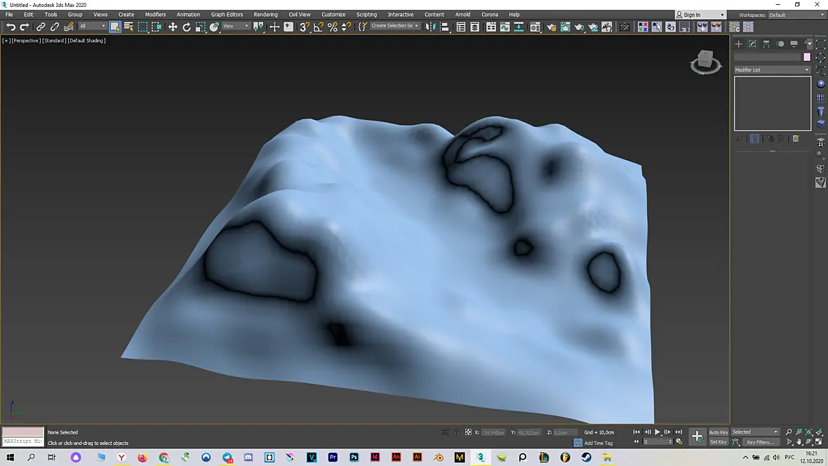Open the Rendering menu
The height and width of the screenshot is (466, 828).
(266, 15)
